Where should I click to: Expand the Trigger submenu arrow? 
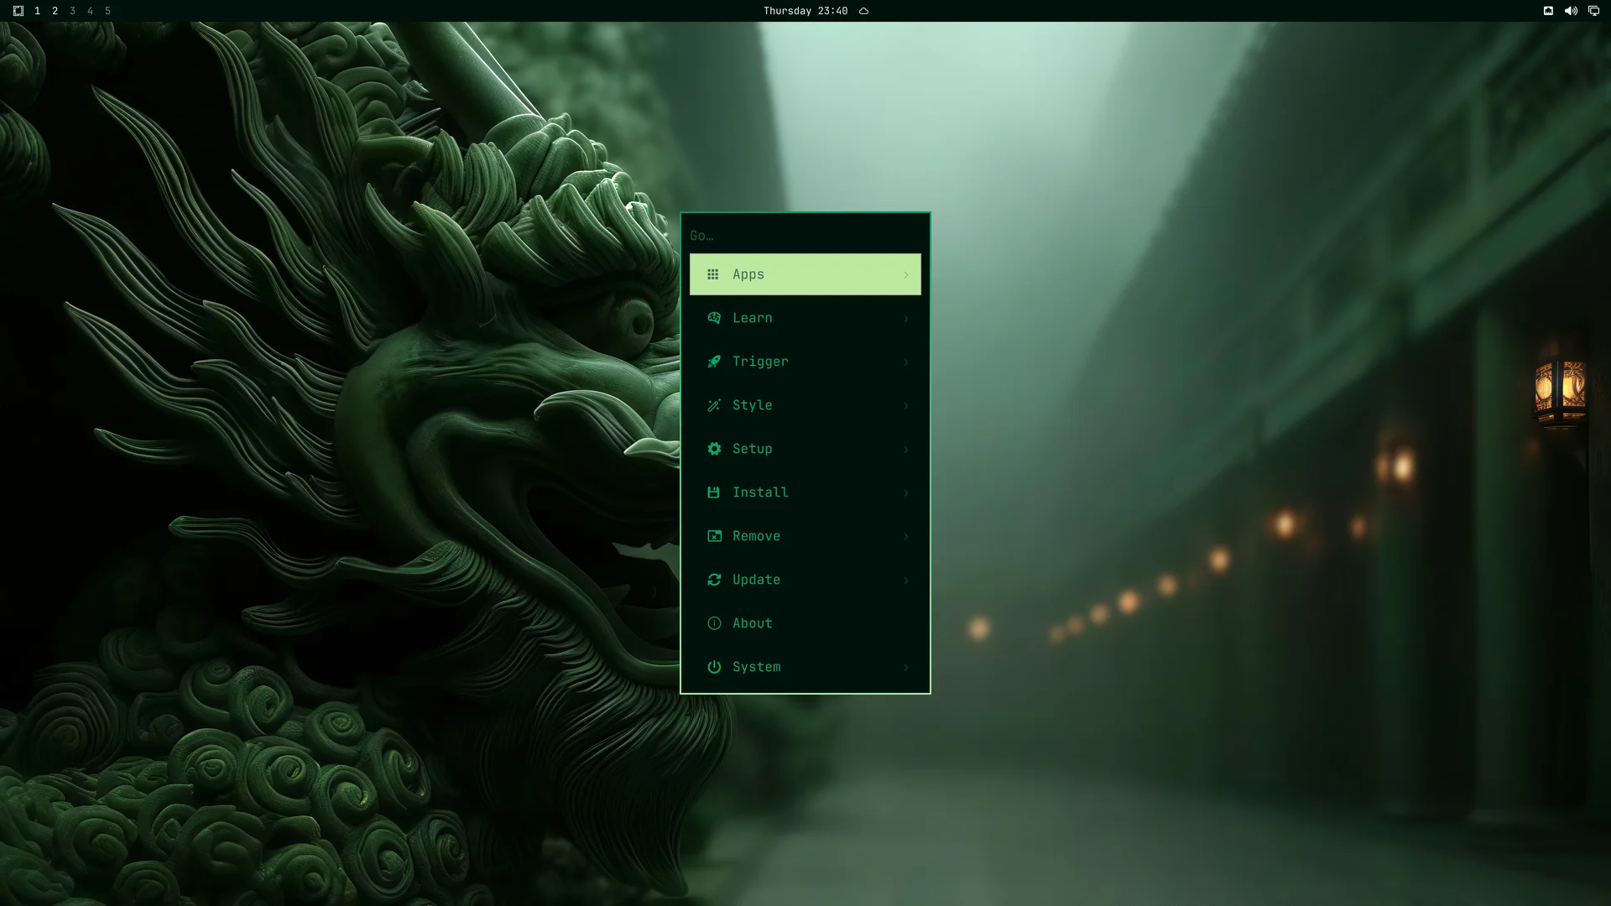[x=906, y=362]
